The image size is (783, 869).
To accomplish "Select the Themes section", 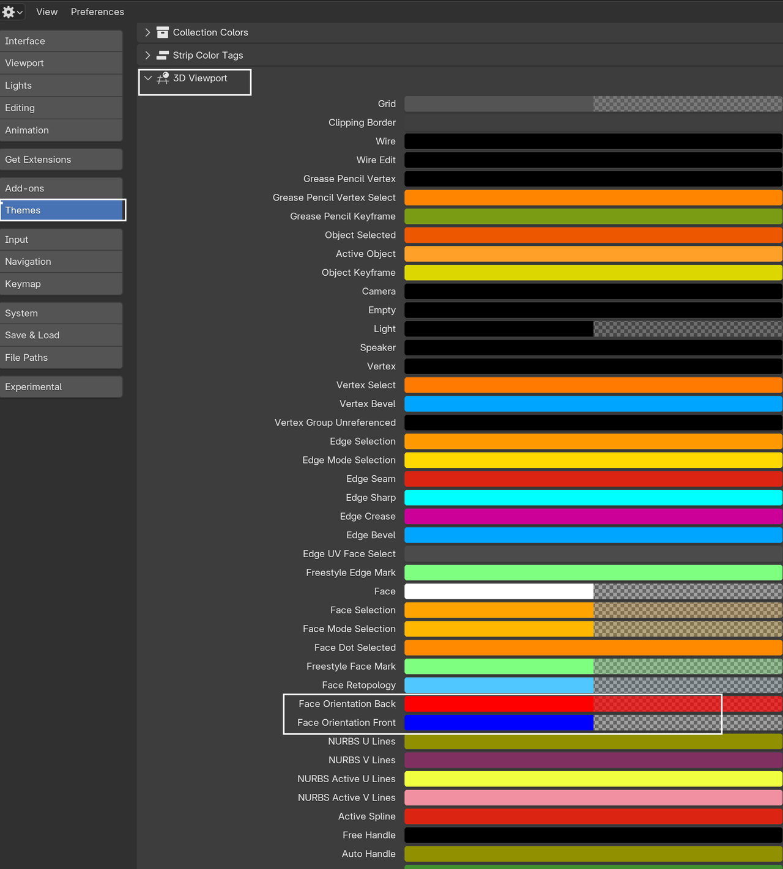I will 61,210.
